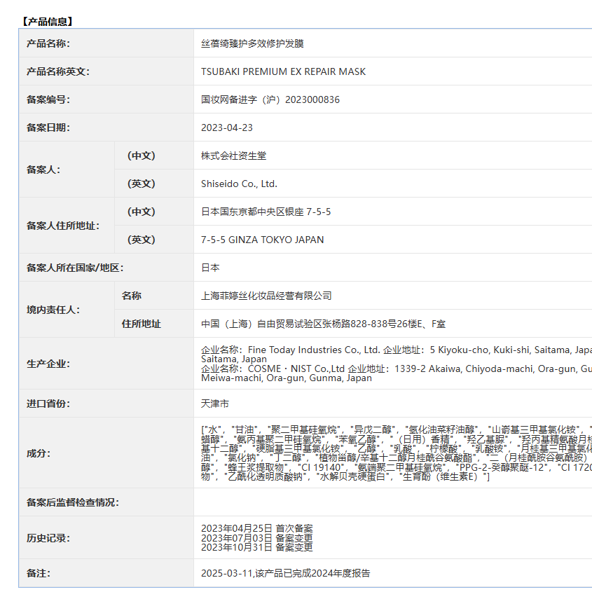Click the filing number 国妆网备进字（沪）2023000836
The height and width of the screenshot is (592, 592).
pyautogui.click(x=270, y=99)
